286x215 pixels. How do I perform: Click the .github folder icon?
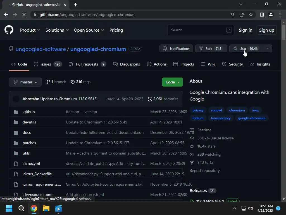pos(16,112)
